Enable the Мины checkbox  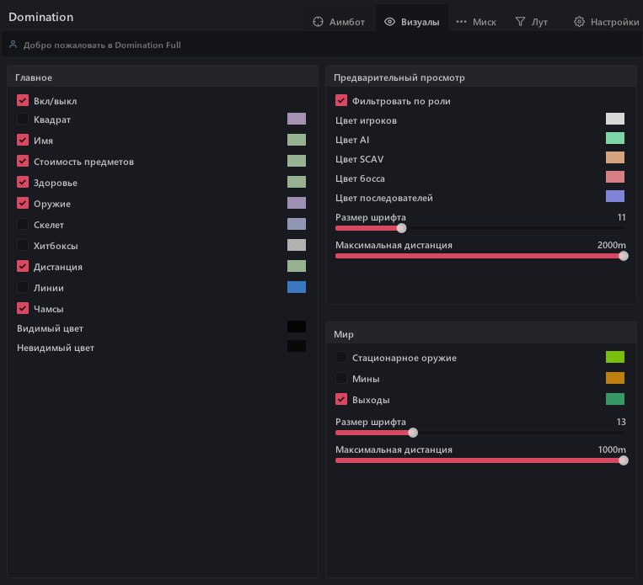341,379
